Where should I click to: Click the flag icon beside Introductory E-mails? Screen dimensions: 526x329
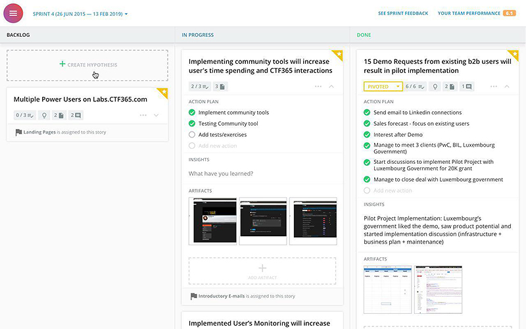click(193, 297)
